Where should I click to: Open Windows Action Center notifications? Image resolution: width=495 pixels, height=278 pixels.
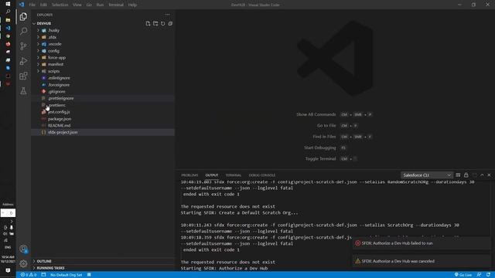pos(8,270)
